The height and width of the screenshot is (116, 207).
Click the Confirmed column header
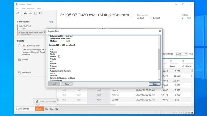[x=187, y=66]
